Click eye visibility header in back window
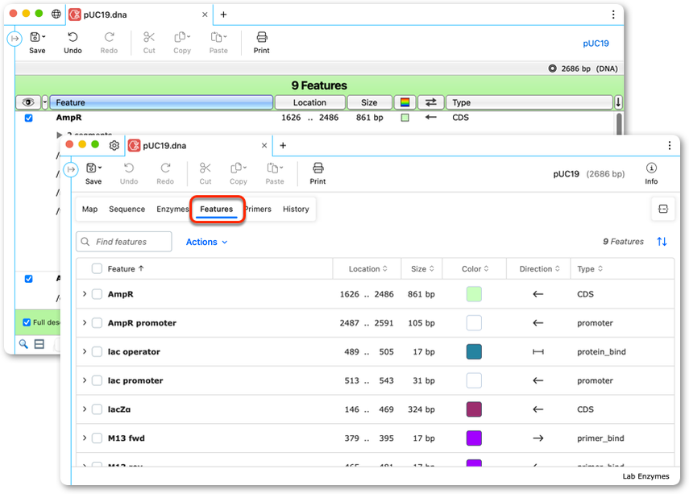Screen dimensions: 689x494 click(28, 102)
